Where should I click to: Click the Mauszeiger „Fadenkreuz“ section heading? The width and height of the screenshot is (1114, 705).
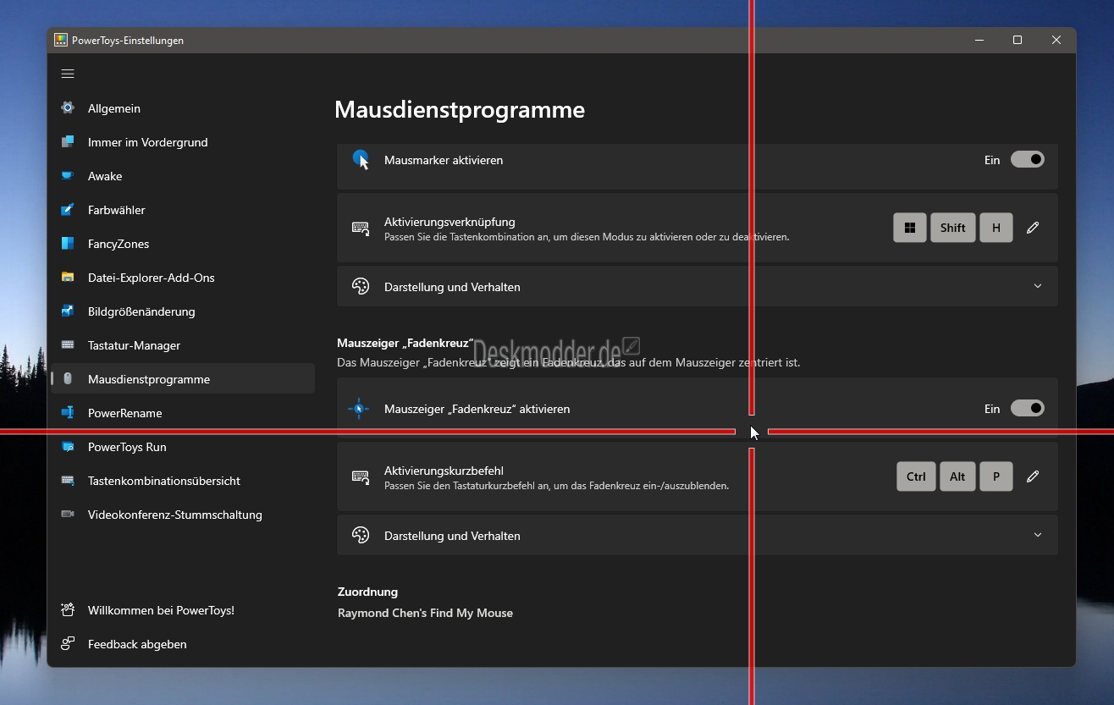[x=405, y=343]
